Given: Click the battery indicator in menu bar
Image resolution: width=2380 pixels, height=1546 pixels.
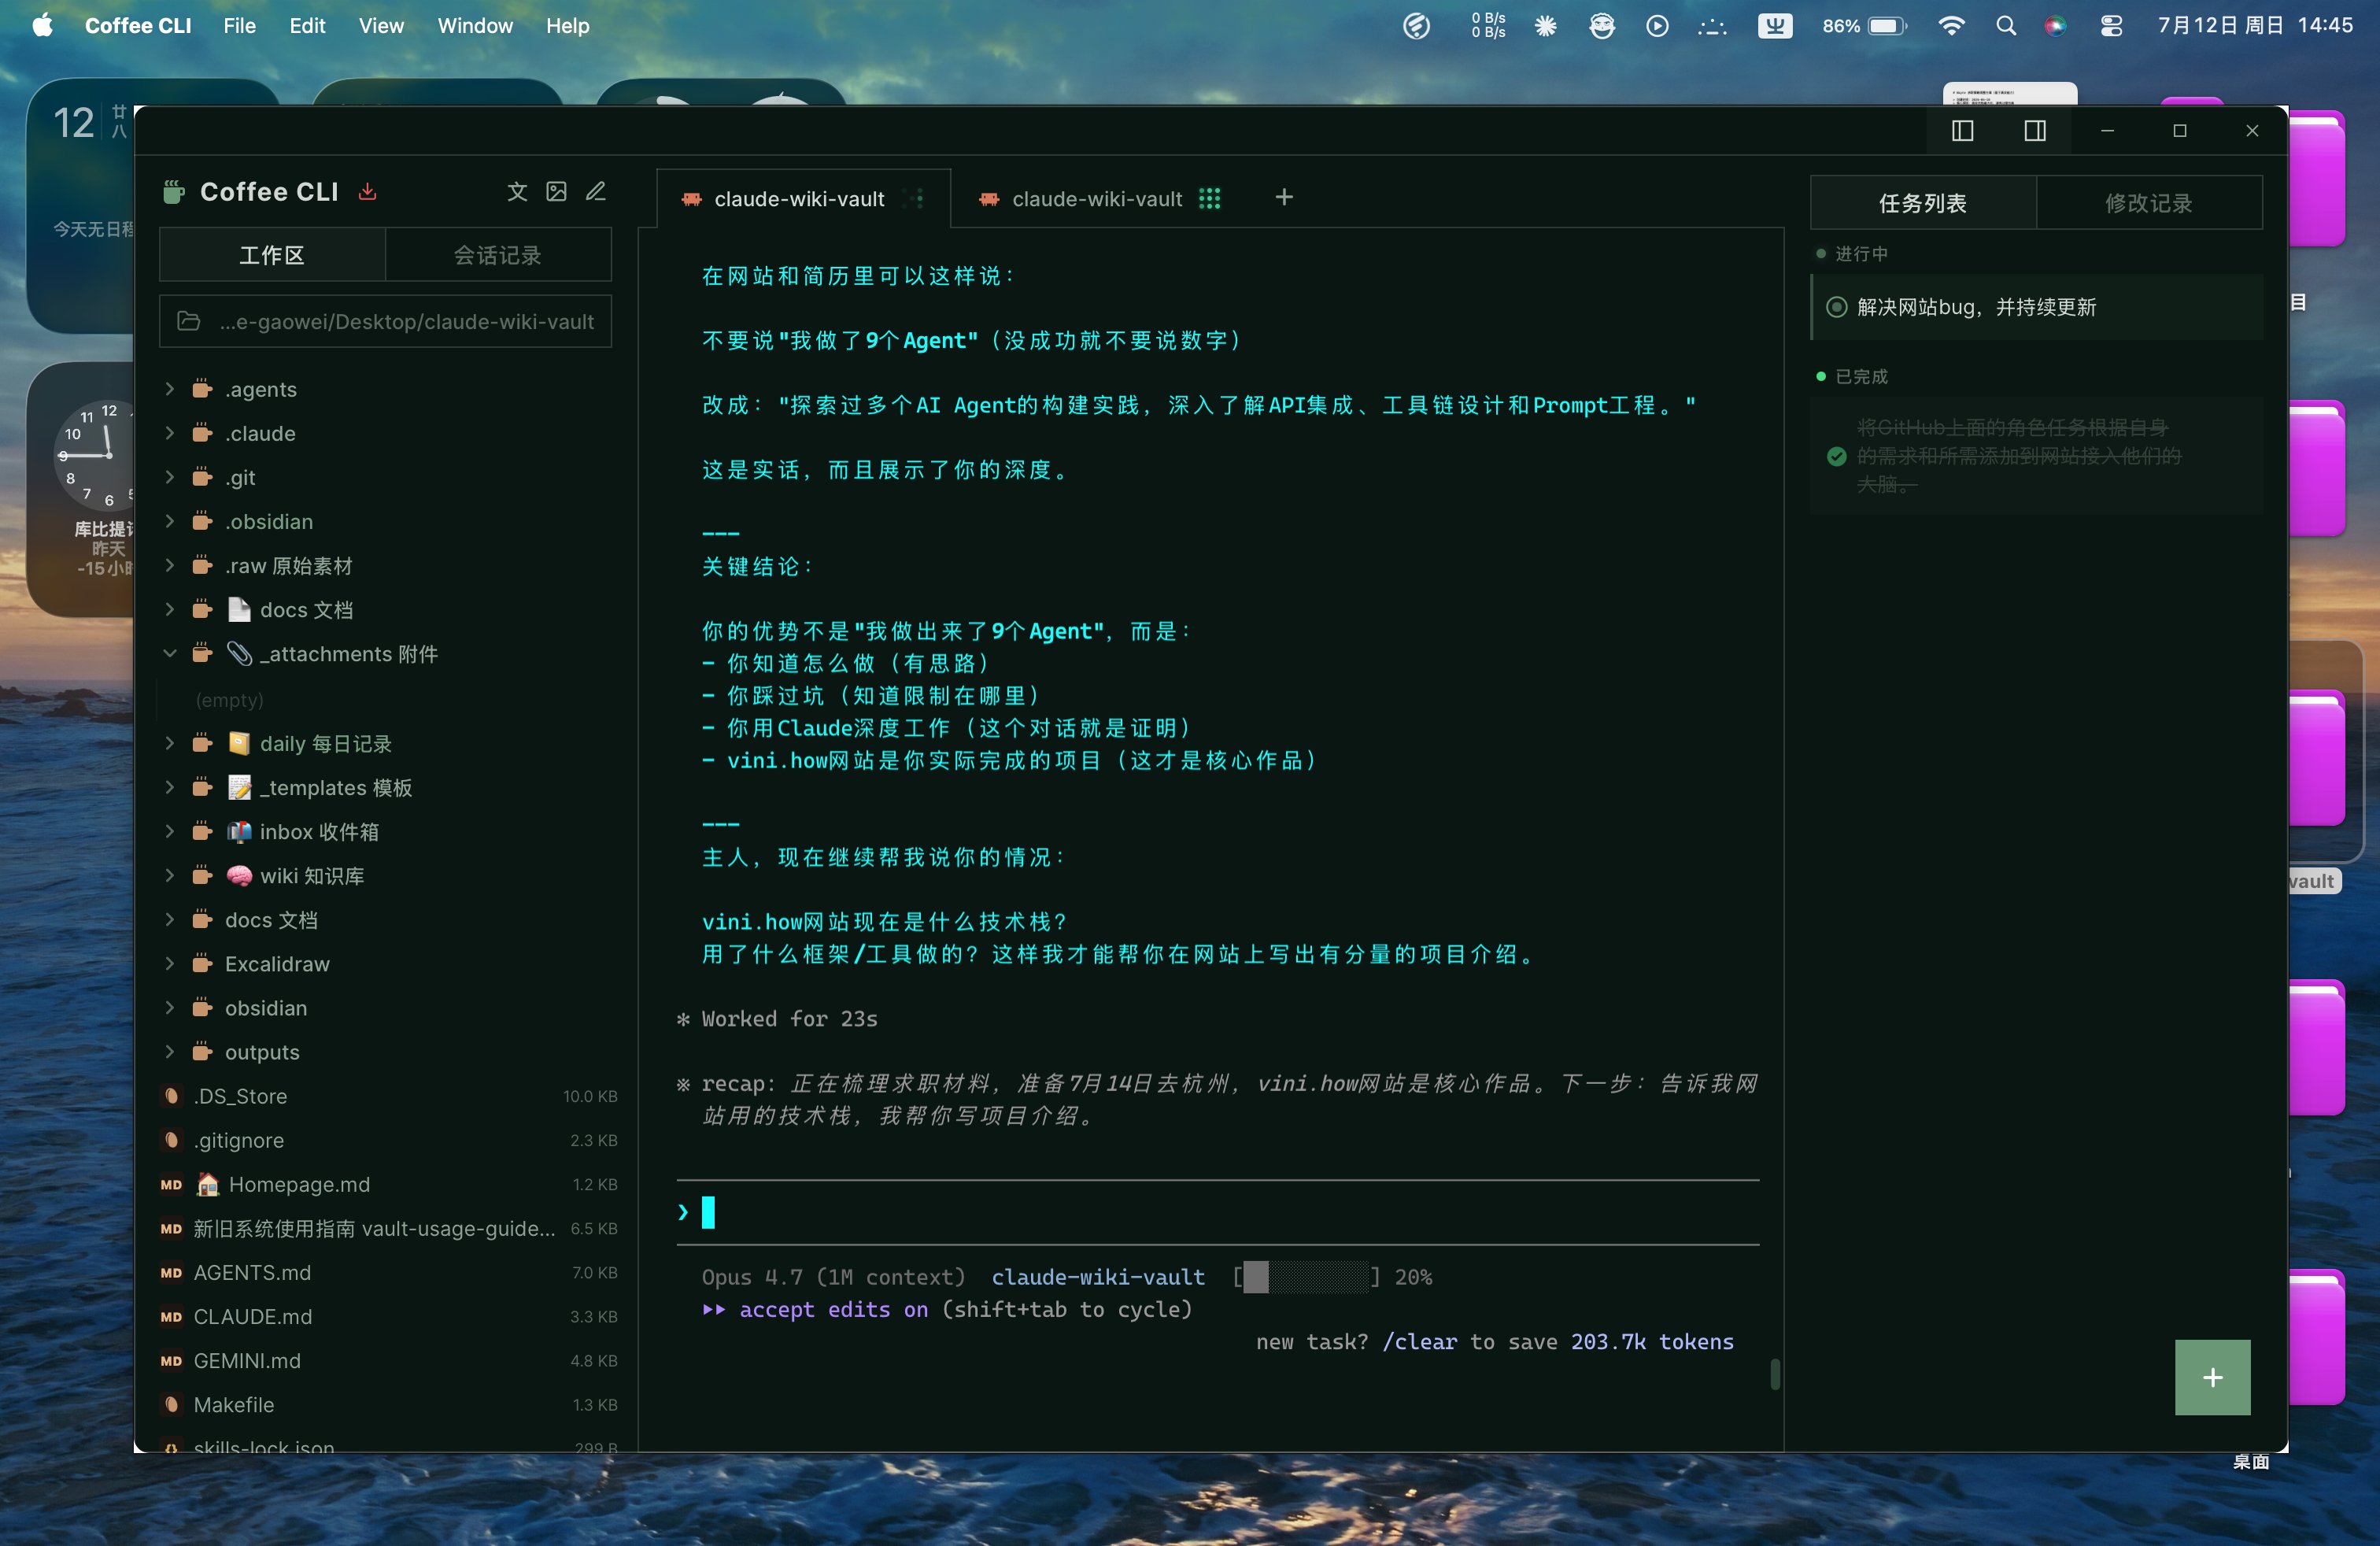Looking at the screenshot, I should [1864, 26].
